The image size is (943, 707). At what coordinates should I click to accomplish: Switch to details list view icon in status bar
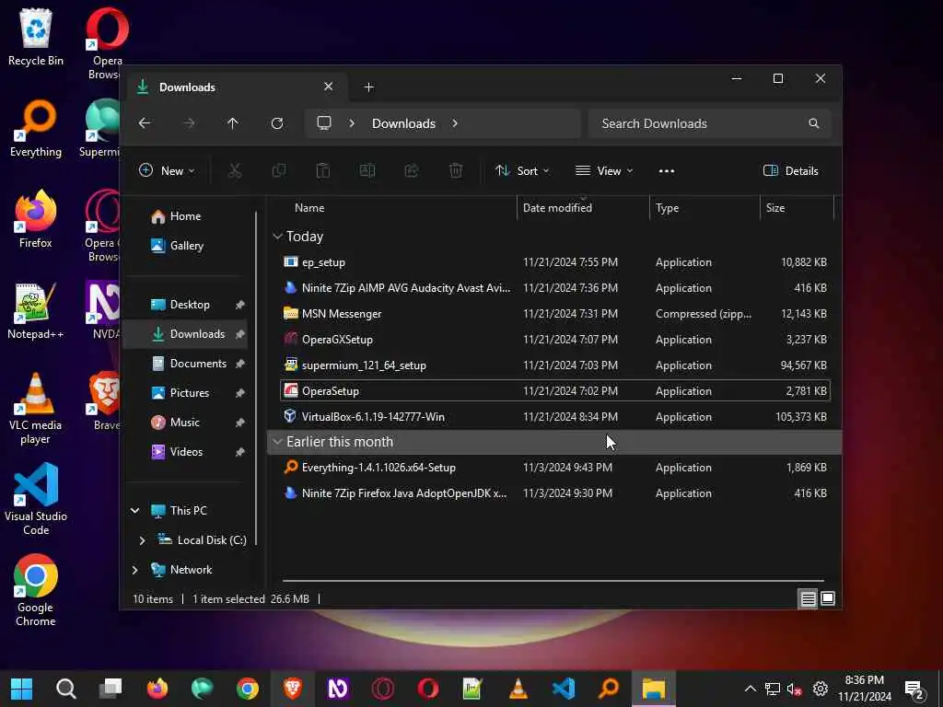808,598
